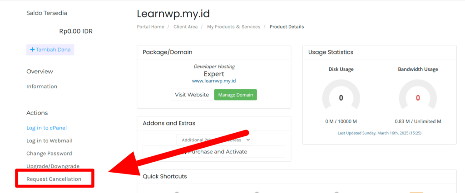
Task: Click the Learnwp.my.id page title
Action: click(x=173, y=14)
